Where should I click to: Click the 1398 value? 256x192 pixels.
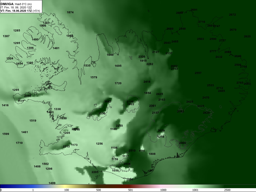coord(70,36)
